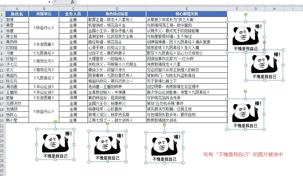The width and height of the screenshot is (303, 176).
Task: Select the cell containing 周伯通
Action: pyautogui.click(x=17, y=87)
